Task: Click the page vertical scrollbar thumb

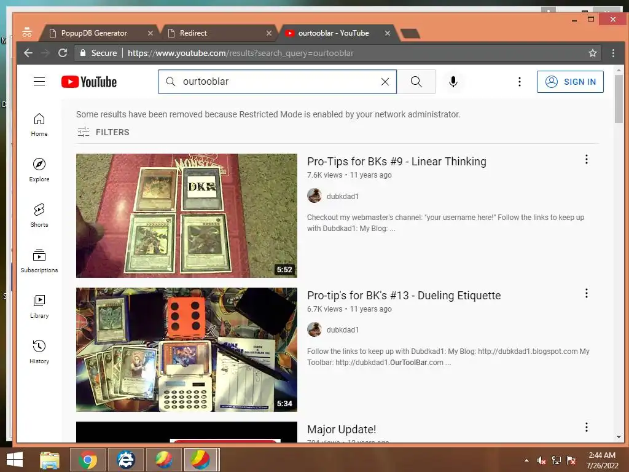Action: 619,98
